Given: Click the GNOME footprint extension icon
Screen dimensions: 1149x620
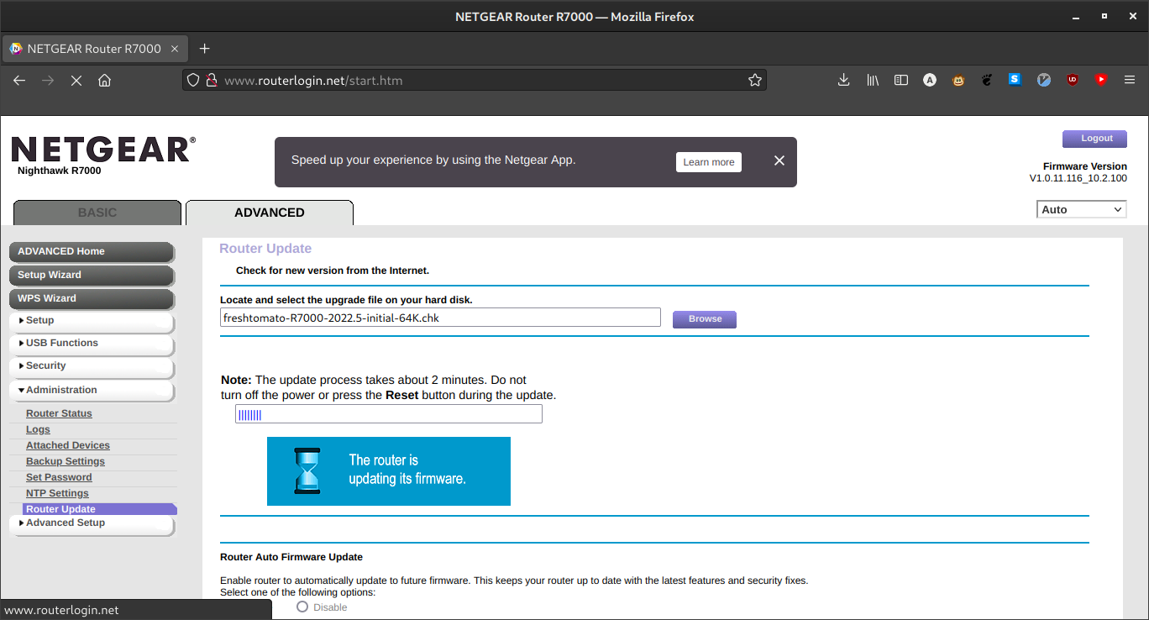Looking at the screenshot, I should tap(987, 80).
